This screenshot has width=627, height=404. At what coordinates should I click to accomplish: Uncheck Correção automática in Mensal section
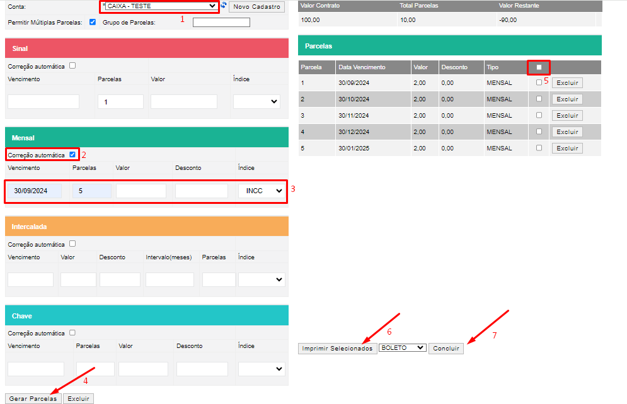(x=73, y=154)
